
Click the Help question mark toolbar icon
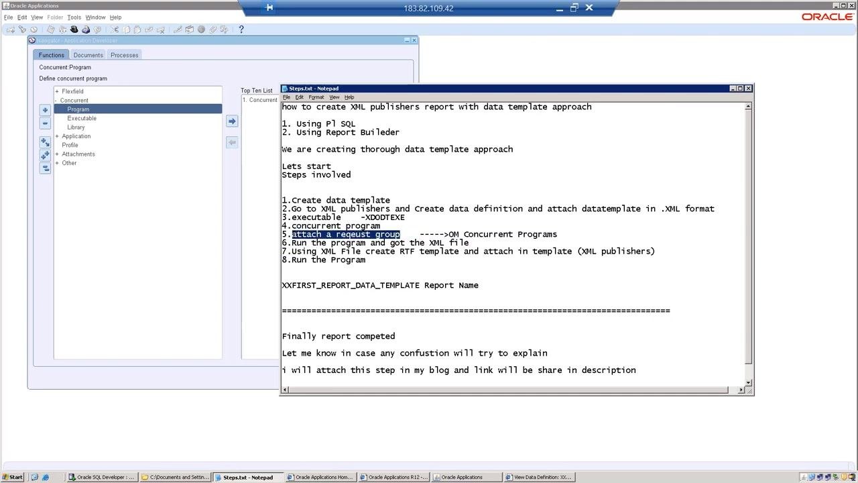click(x=241, y=30)
